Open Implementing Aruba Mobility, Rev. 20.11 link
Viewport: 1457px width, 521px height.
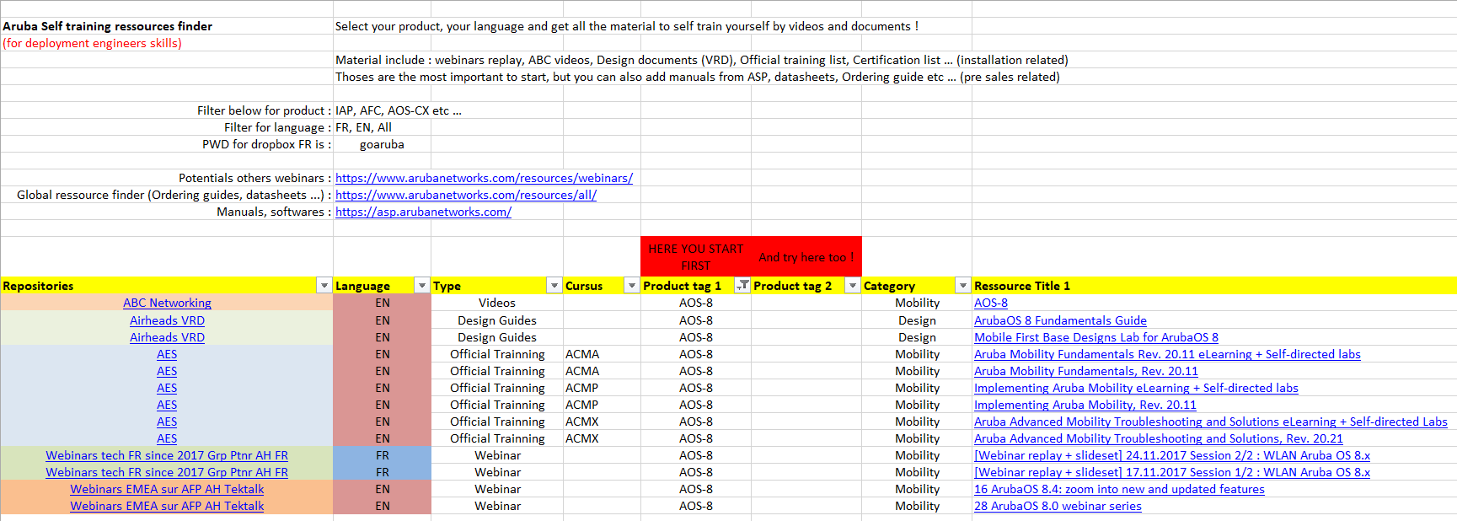1085,405
